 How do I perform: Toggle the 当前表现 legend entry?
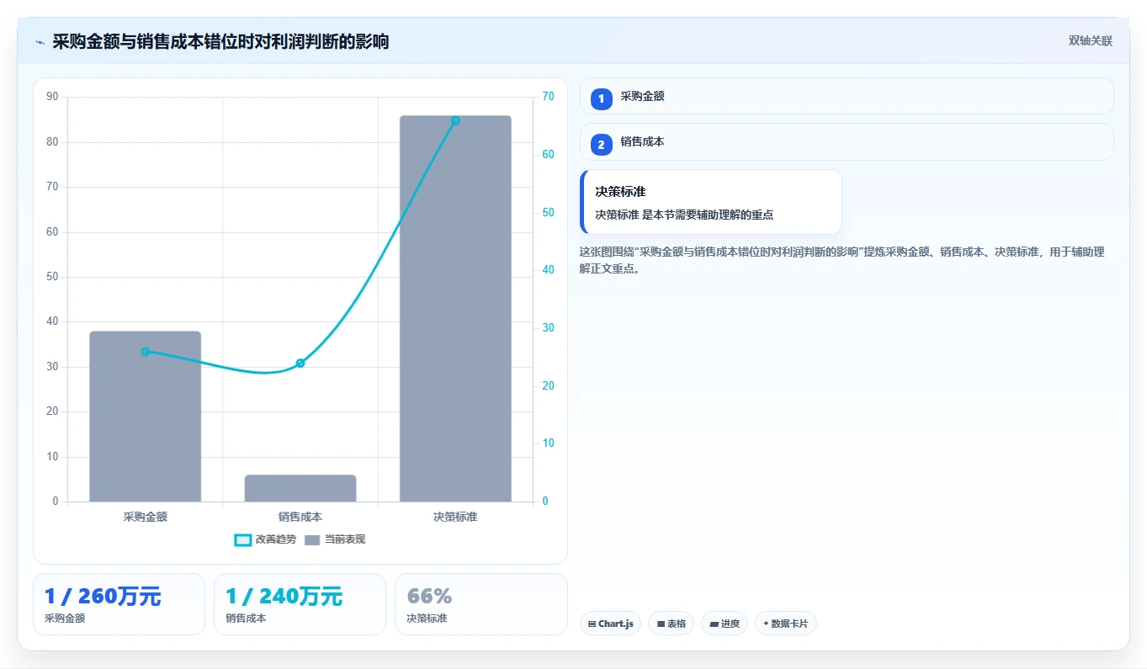[335, 539]
